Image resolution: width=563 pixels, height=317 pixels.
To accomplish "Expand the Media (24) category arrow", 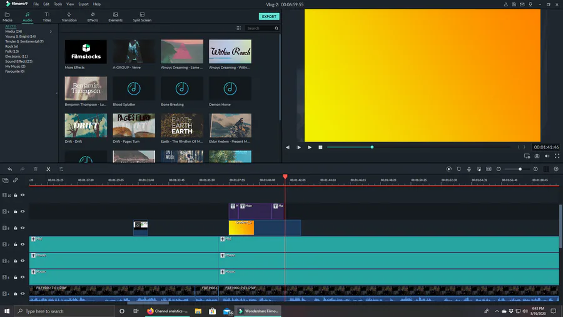I will coord(51,31).
